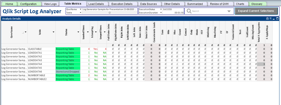Open the Table column header dropdown
Viewport: 281px width, 105px height.
point(53,32)
